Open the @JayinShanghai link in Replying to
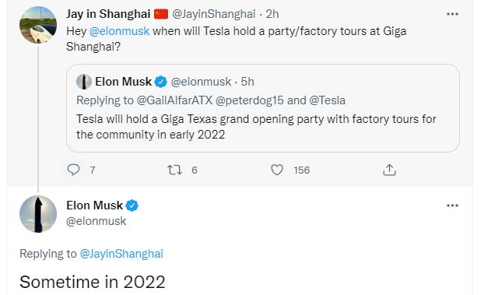This screenshot has width=488, height=295. coord(121,254)
